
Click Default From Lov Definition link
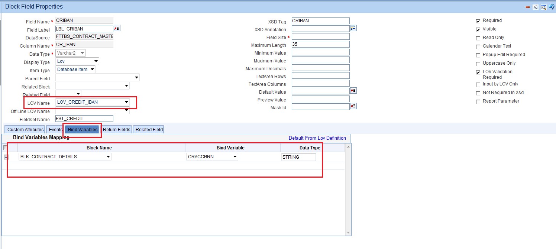coord(317,138)
